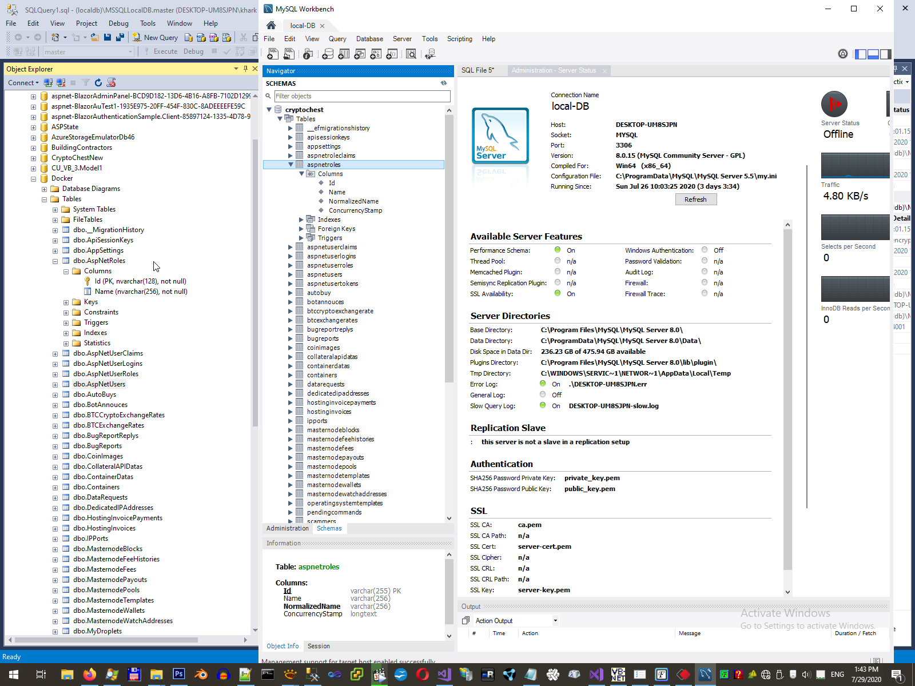The image size is (915, 686).
Task: Open Photoshop from the taskbar
Action: pyautogui.click(x=178, y=675)
